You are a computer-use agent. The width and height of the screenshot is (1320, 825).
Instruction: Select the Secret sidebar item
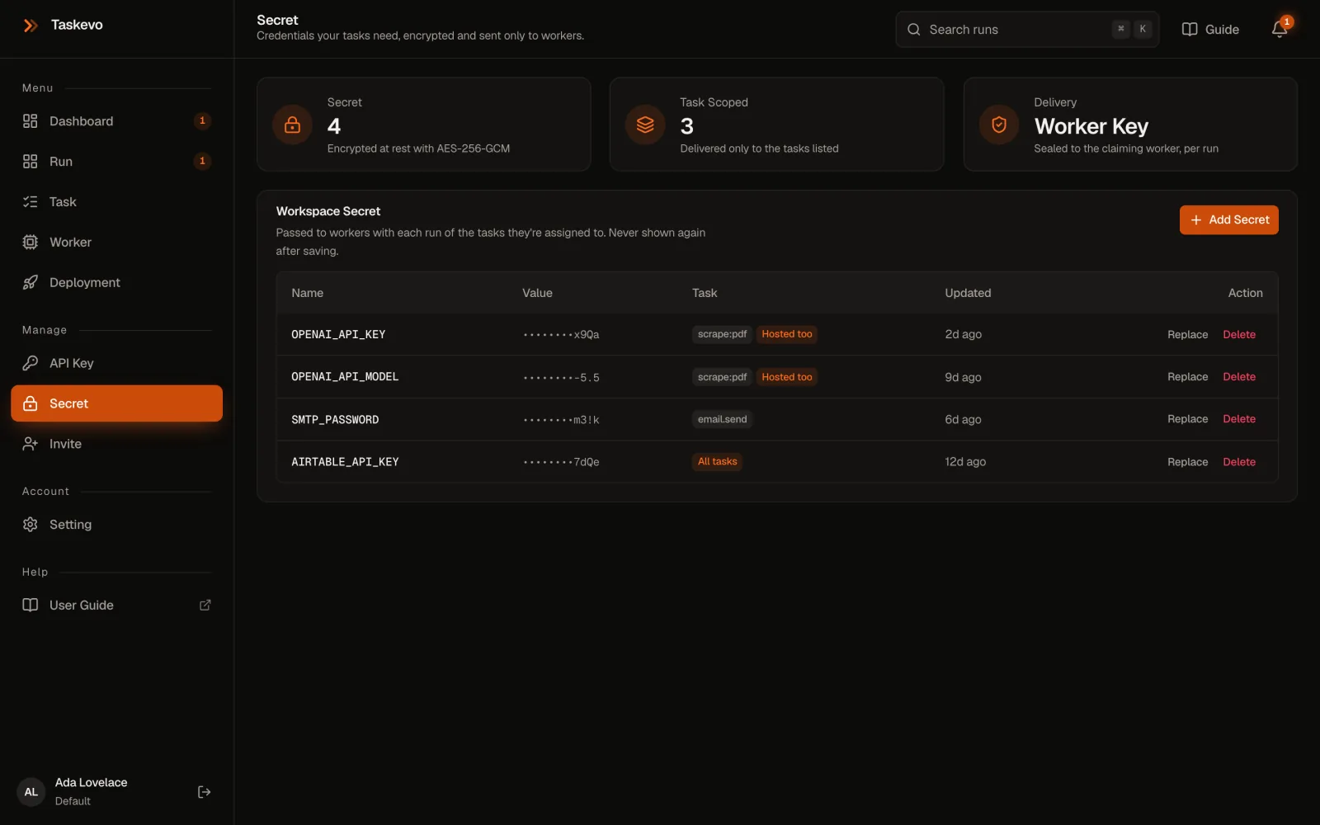[x=116, y=403]
